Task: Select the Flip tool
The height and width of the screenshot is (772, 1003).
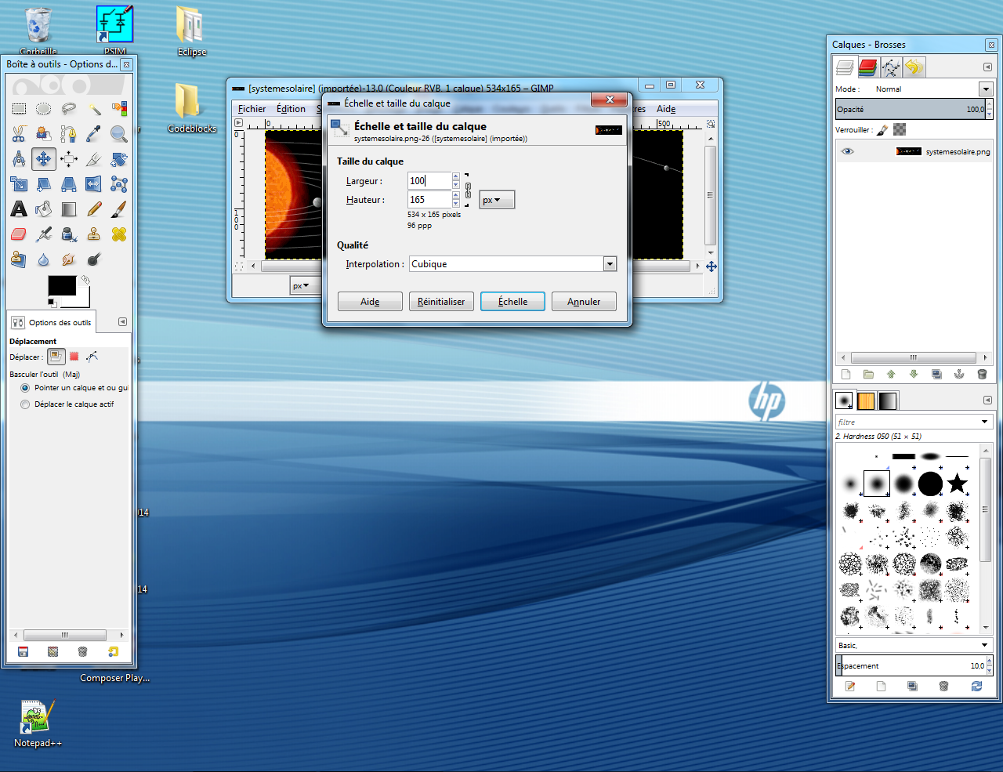Action: pos(94,184)
